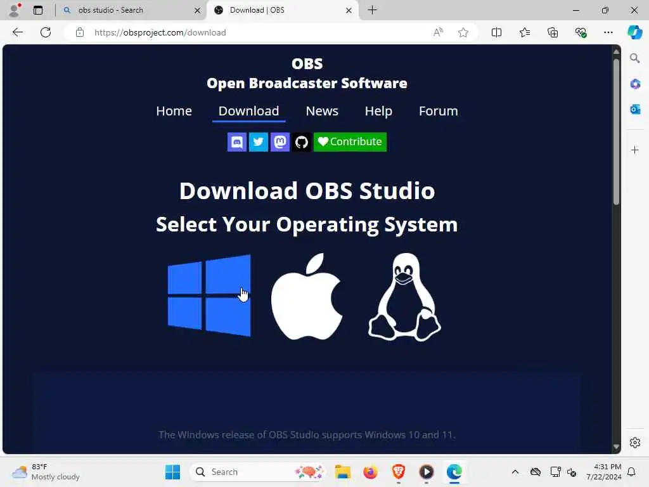Screen dimensions: 649x487
Task: Open the News section
Action: [322, 111]
